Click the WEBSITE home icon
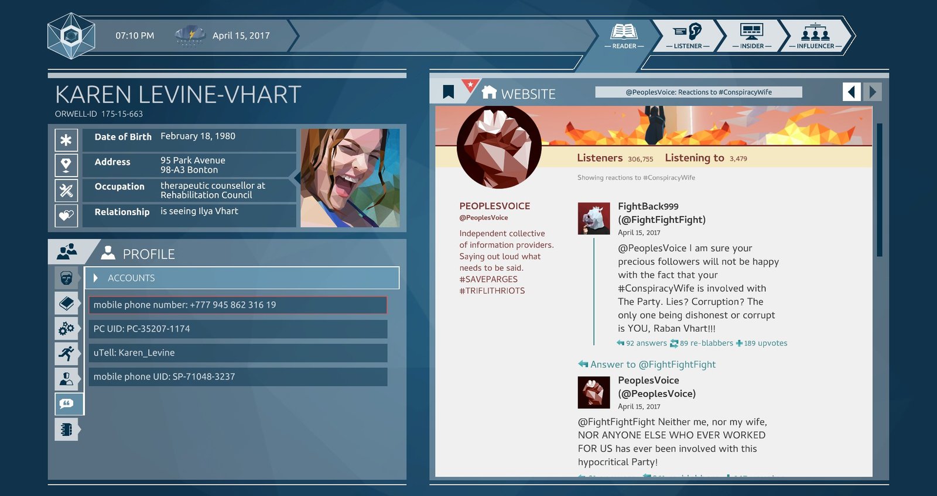The width and height of the screenshot is (937, 496). [490, 92]
